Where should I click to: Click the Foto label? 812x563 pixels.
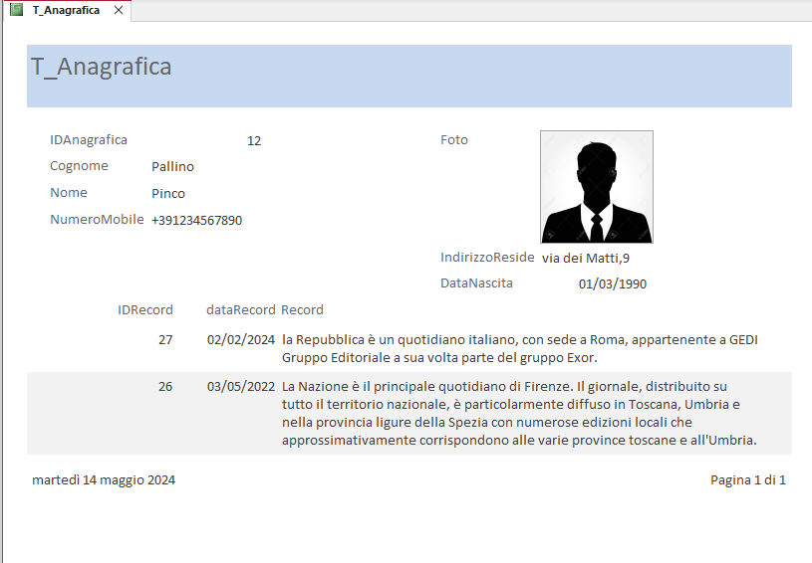click(x=454, y=140)
